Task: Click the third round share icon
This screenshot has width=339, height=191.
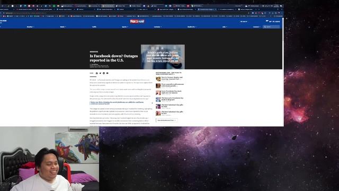Action: [104, 73]
